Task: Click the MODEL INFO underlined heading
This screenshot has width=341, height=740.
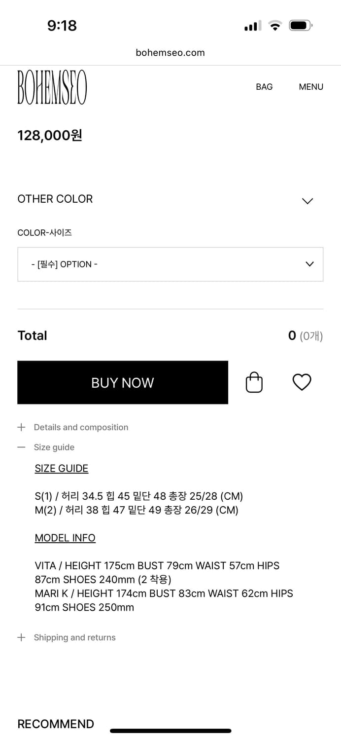Action: tap(65, 538)
